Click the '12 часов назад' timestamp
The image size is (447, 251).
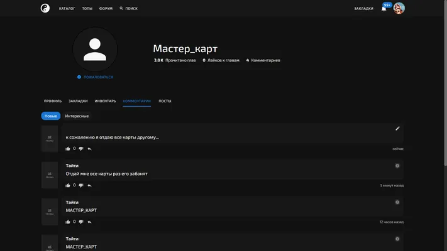[x=392, y=222]
